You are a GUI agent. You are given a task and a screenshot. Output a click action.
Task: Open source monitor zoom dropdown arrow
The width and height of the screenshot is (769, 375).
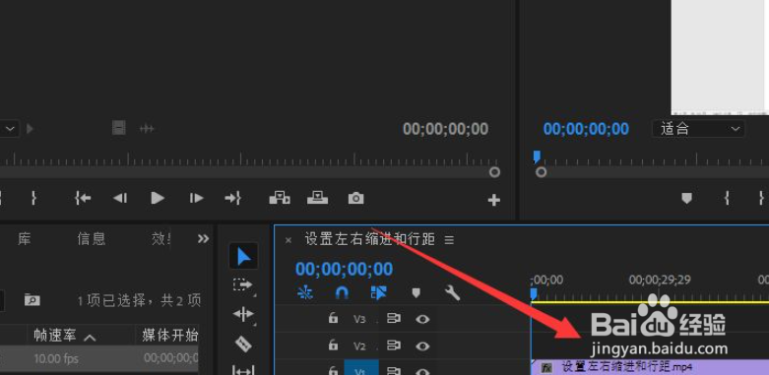tap(11, 129)
